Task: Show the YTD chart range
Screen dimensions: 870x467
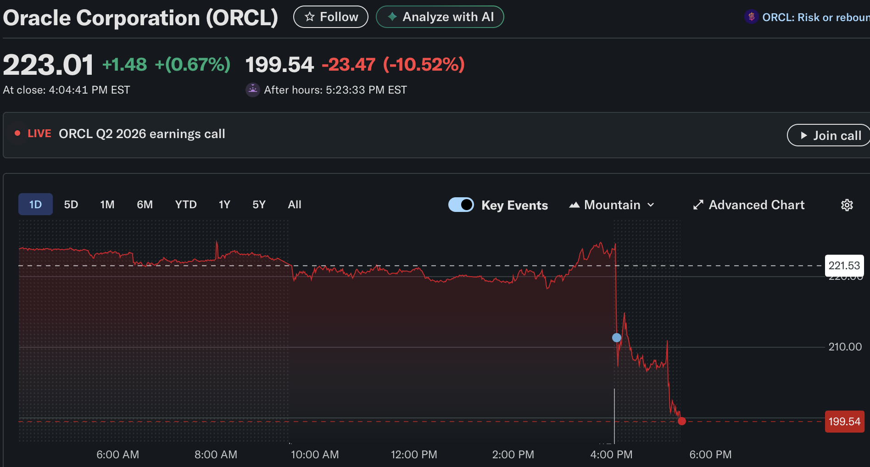Action: [x=186, y=204]
